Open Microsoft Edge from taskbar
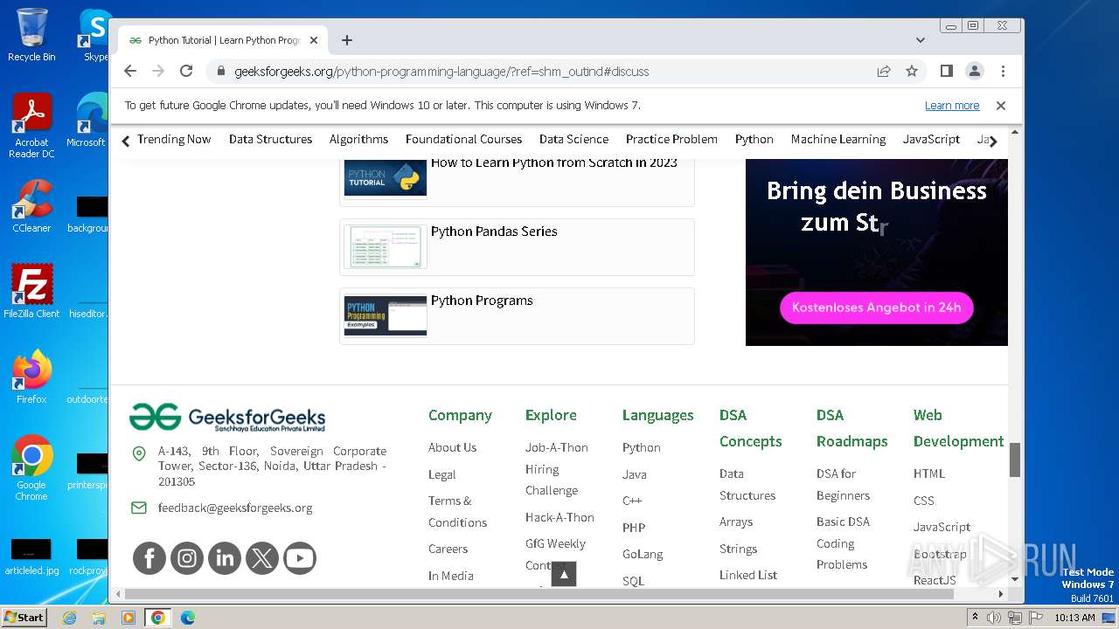Screen dimensions: 1119x629 click(x=187, y=618)
